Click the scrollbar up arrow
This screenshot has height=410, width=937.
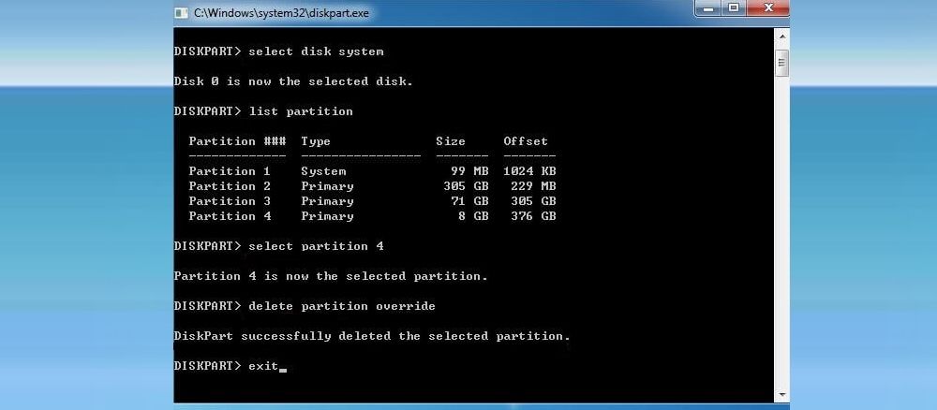point(781,37)
